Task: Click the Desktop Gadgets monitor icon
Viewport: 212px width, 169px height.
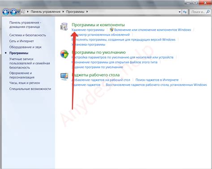Action: pos(64,76)
